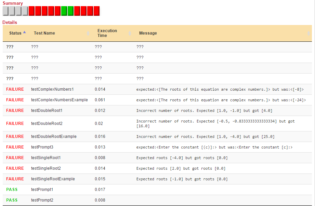Click message 'Expected roots [-4.0] but got roots [0.0]'
The image size is (315, 206).
182,158
